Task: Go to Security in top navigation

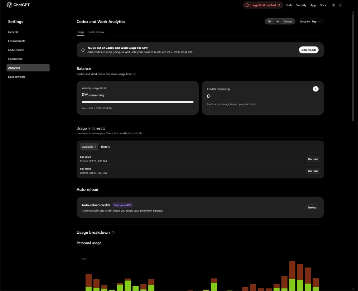Action: [x=301, y=5]
